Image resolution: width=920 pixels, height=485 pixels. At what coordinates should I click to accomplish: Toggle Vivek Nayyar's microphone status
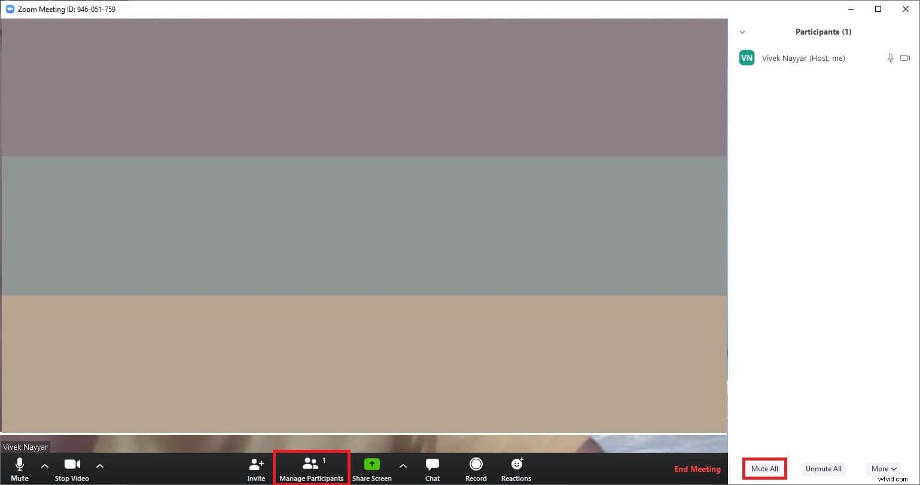tap(891, 58)
